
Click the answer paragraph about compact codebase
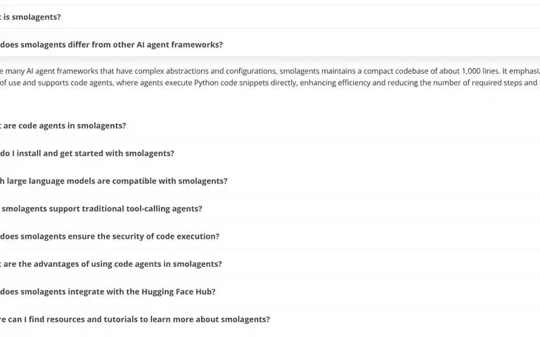point(270,77)
